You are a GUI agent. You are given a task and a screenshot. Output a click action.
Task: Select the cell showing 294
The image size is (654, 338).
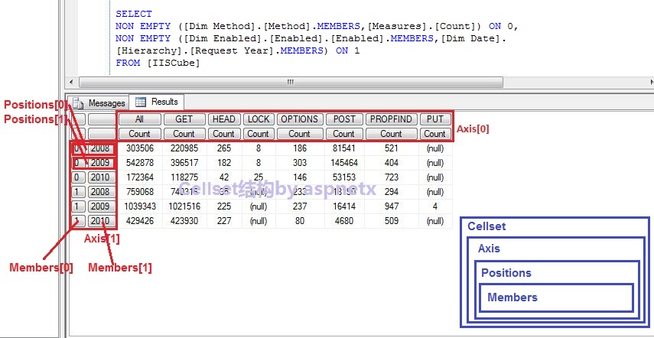(x=391, y=192)
